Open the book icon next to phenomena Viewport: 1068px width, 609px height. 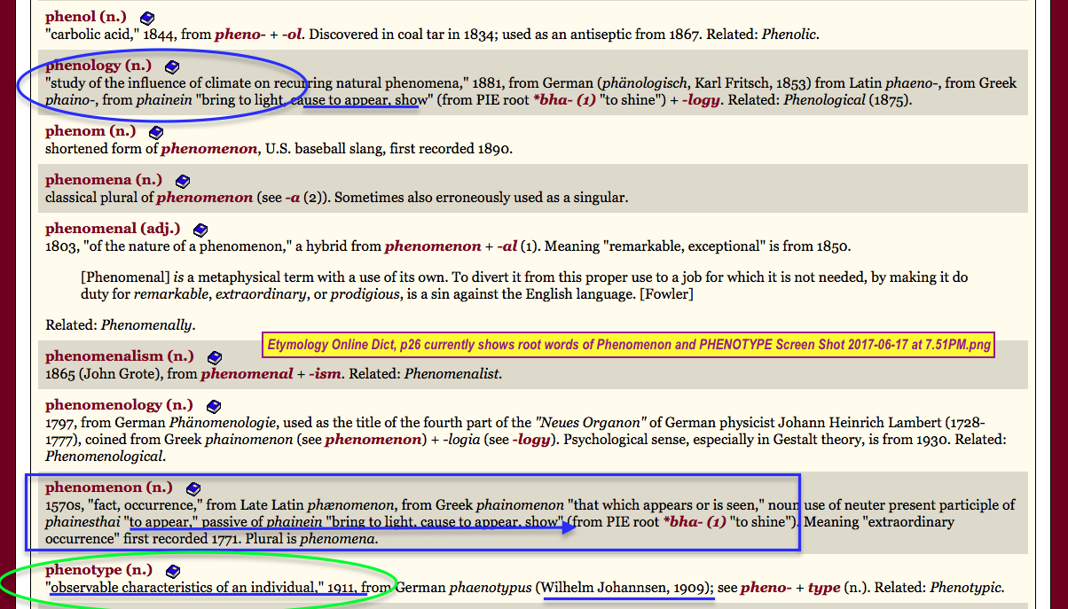[x=183, y=181]
